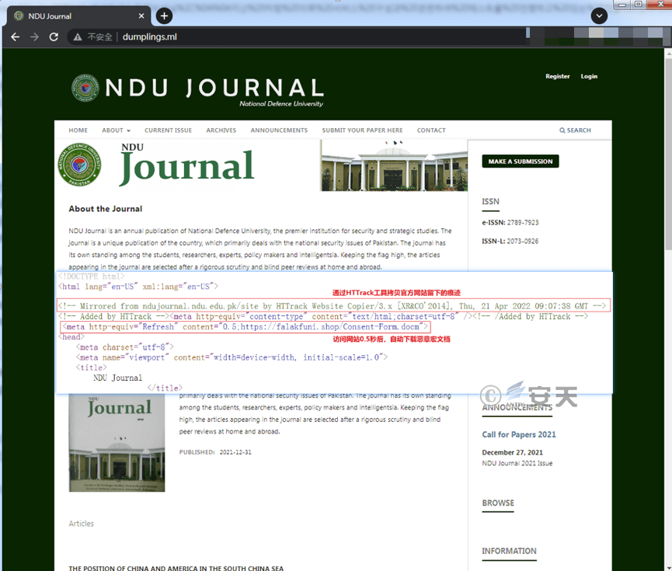Screen dimensions: 672x571
Task: Open the ANNOUNCEMENTS nav link
Action: 279,131
